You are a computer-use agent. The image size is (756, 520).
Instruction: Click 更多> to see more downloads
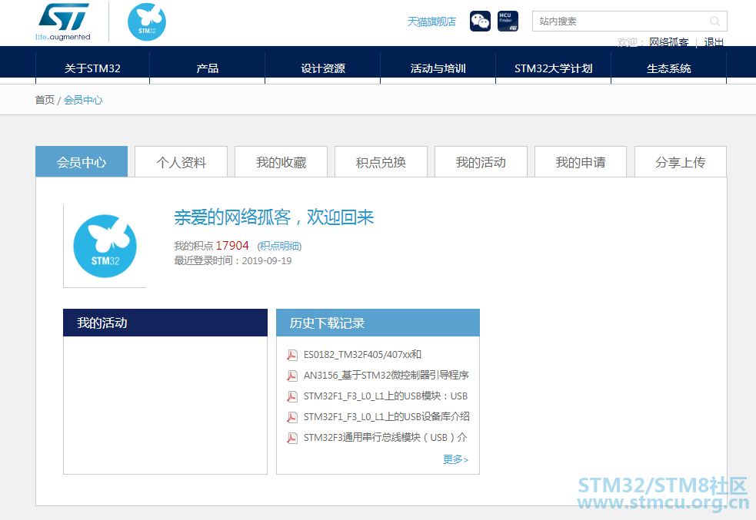pos(455,459)
